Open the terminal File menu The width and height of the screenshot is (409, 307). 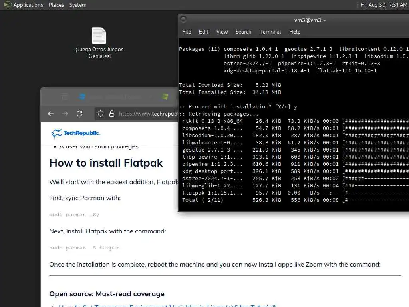tap(186, 32)
